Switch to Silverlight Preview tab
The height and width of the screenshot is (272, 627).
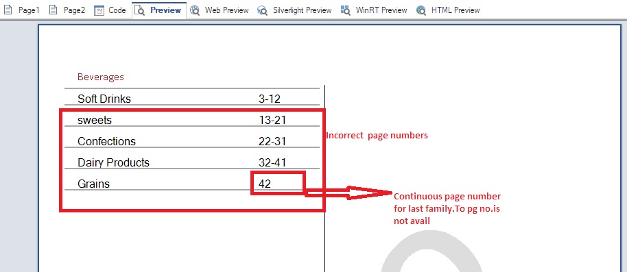(295, 10)
